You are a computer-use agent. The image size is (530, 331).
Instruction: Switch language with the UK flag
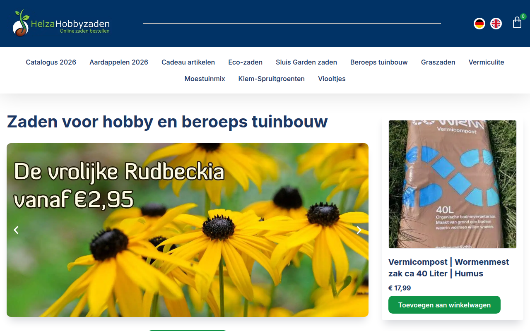coord(496,24)
